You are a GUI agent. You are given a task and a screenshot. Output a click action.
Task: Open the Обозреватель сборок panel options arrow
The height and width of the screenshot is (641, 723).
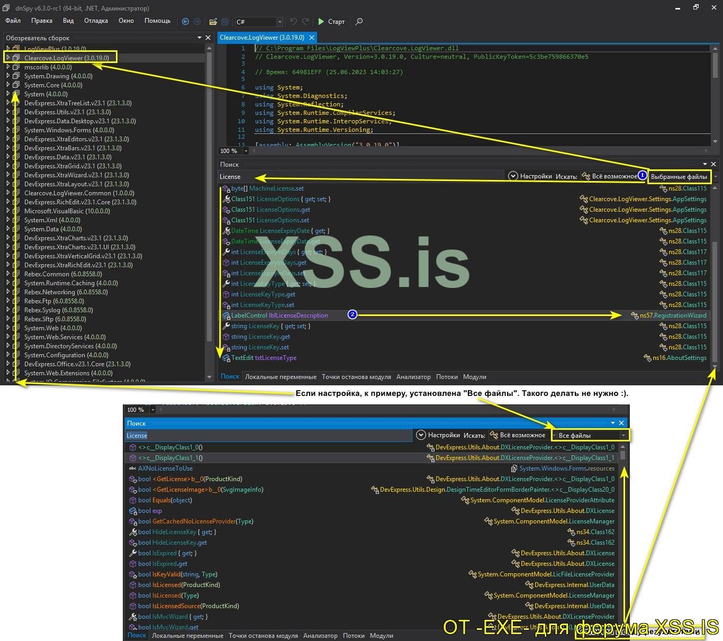point(200,38)
